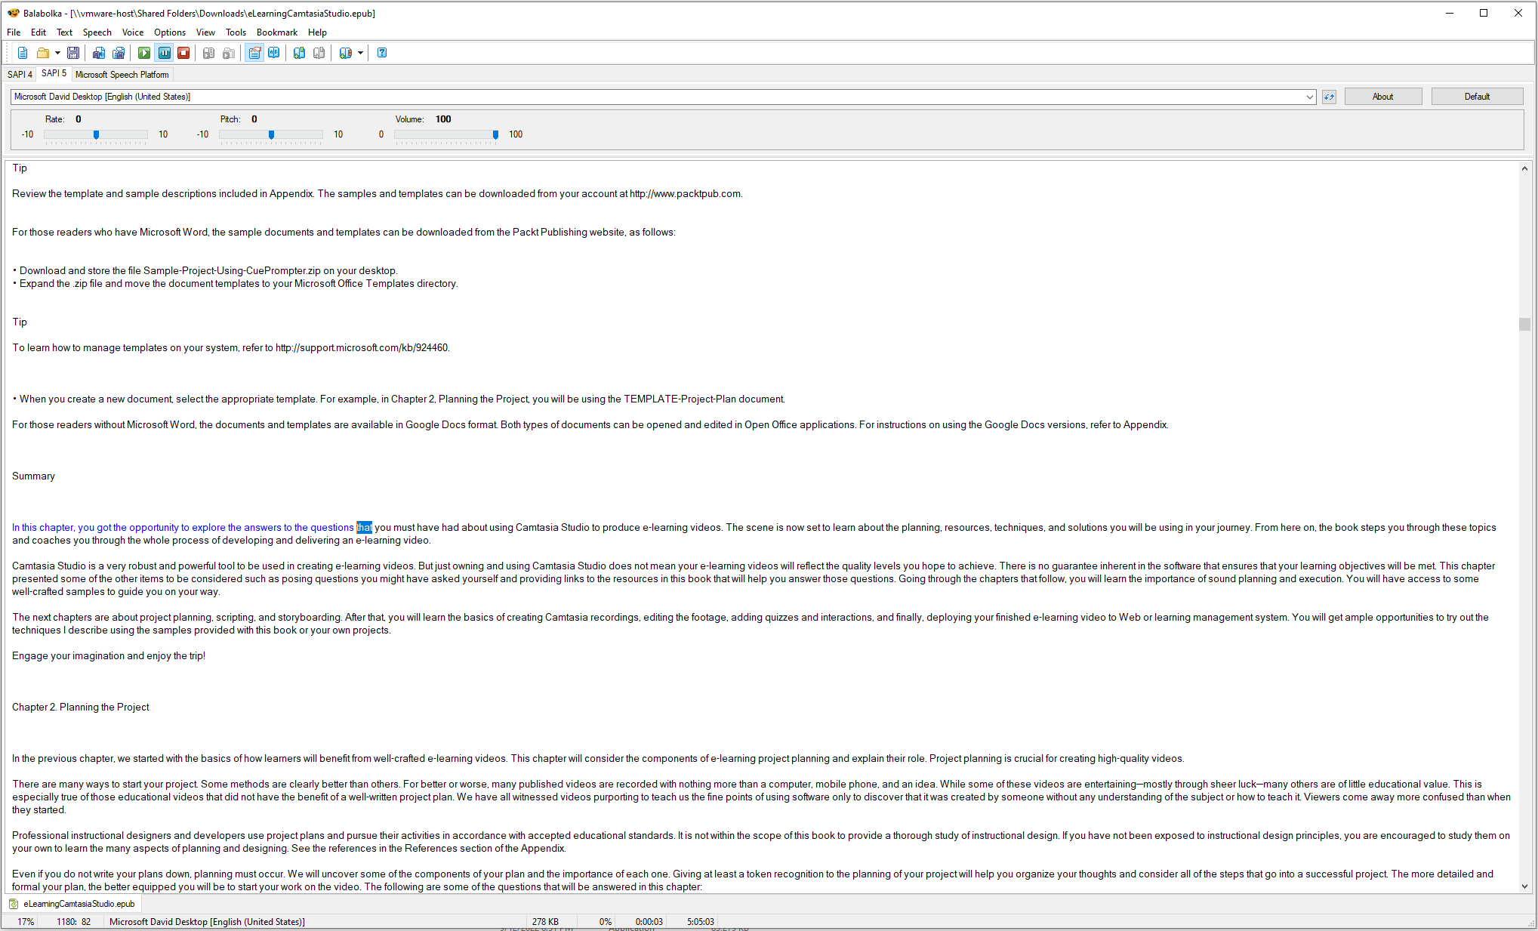This screenshot has width=1538, height=931.
Task: Open the Microsoft David Desktop voice dropdown
Action: click(x=664, y=97)
